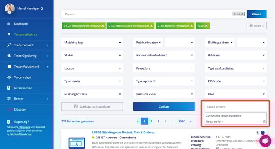Click the Dashboard grid icon
The width and height of the screenshot is (275, 149).
click(x=9, y=23)
